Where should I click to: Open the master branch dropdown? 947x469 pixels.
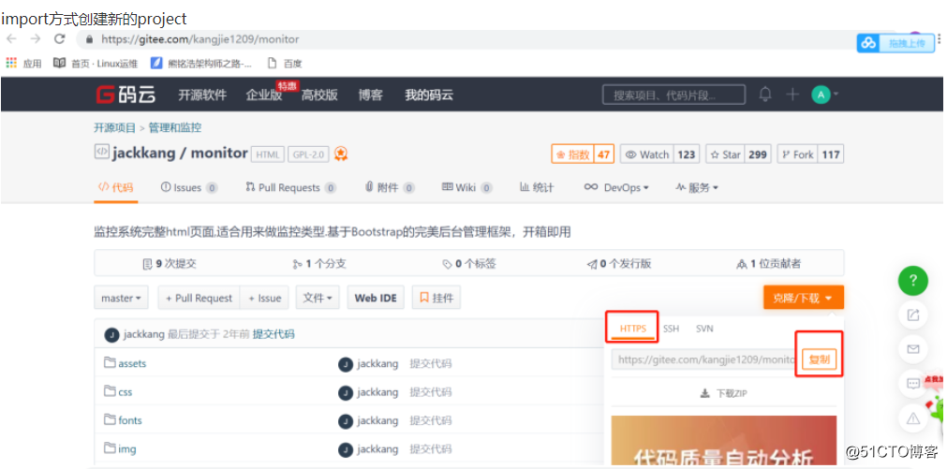121,298
